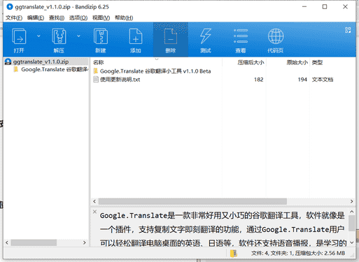Click file list scroll left arrow
This screenshot has width=359, height=262.
click(x=94, y=201)
